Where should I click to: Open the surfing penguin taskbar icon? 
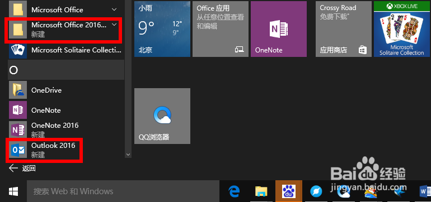[371, 191]
